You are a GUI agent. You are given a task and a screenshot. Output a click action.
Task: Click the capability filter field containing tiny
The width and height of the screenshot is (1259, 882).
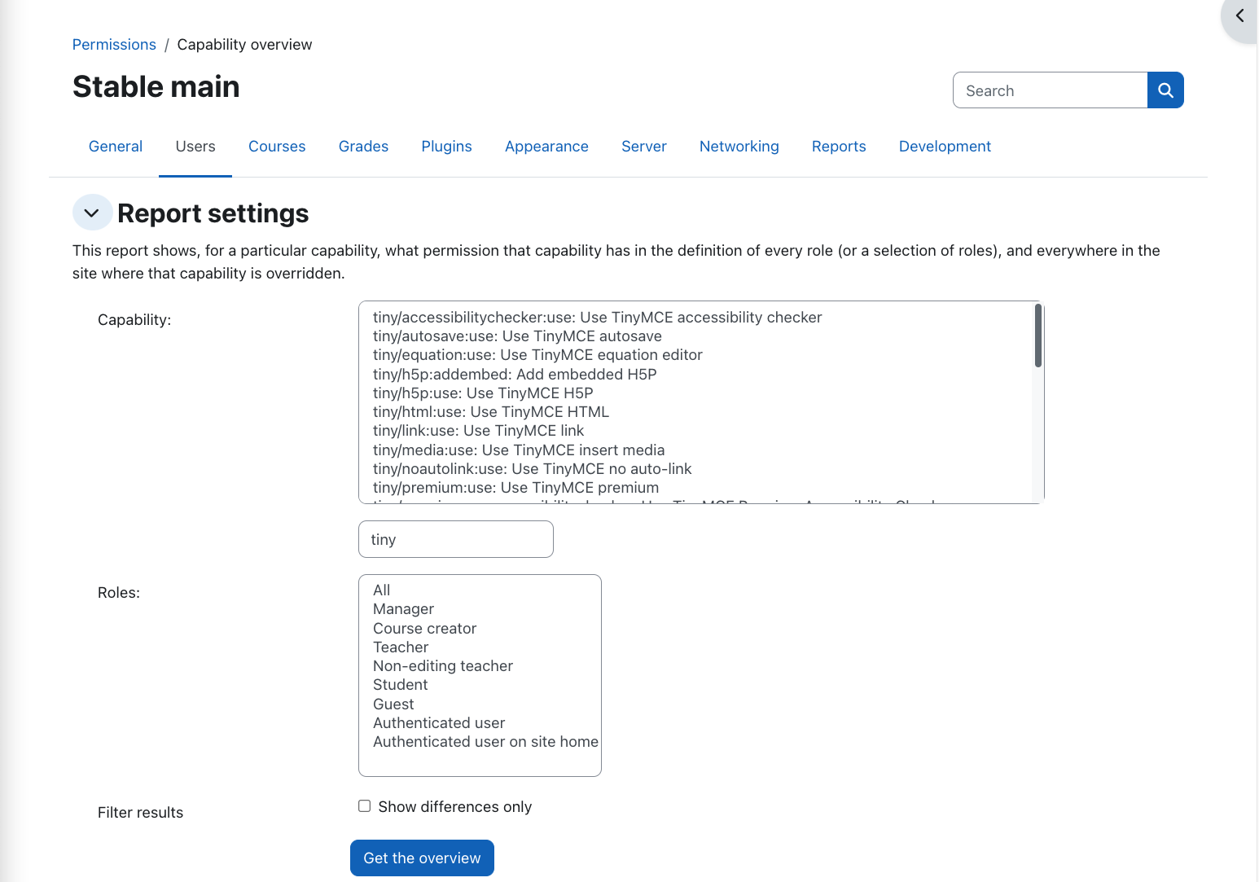(456, 539)
